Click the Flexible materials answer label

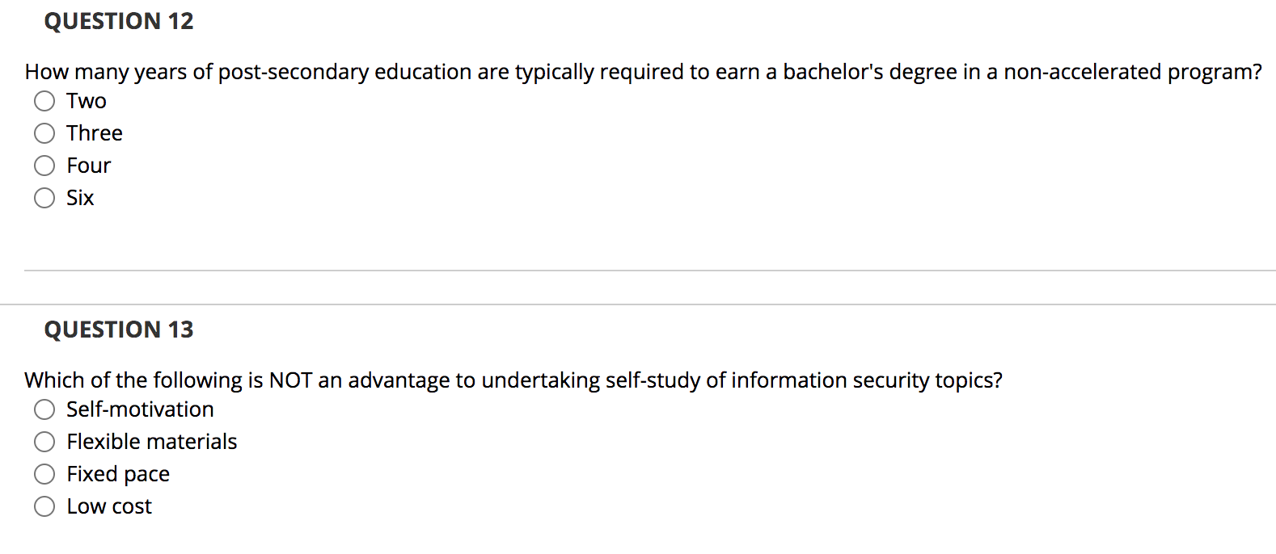point(151,442)
